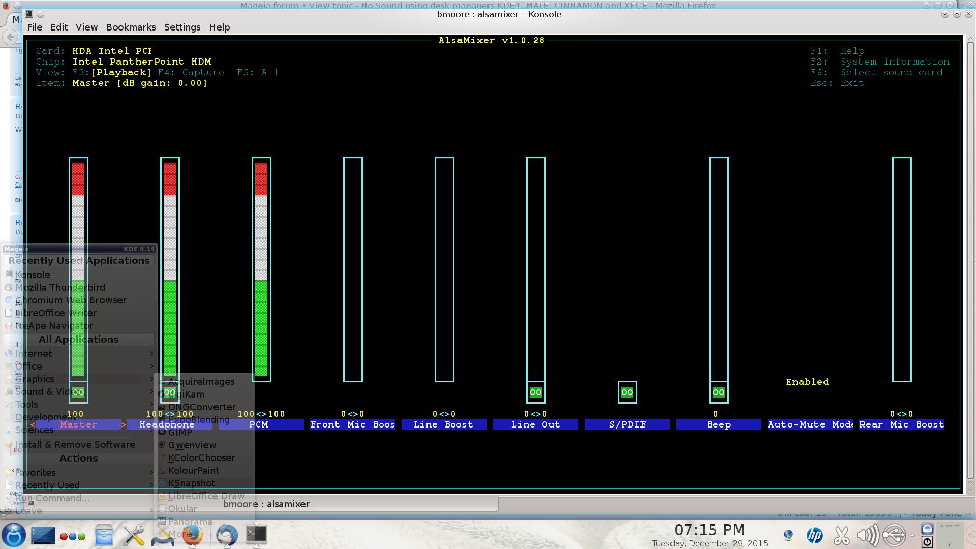Click the digital clock showing 07:15 PM
This screenshot has width=976, height=549.
point(710,530)
